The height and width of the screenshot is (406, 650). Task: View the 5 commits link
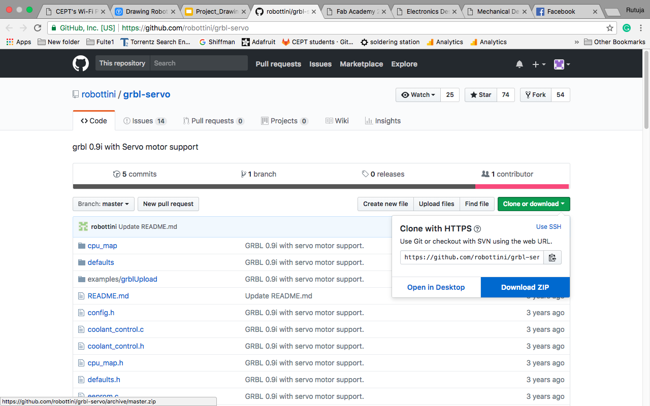[135, 174]
